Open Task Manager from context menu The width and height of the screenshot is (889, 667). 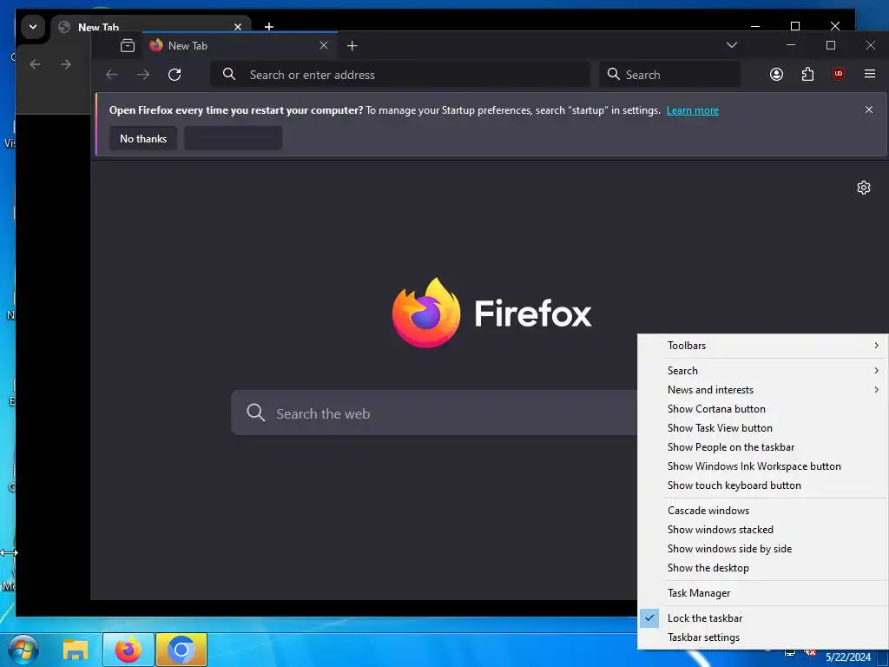tap(763, 593)
